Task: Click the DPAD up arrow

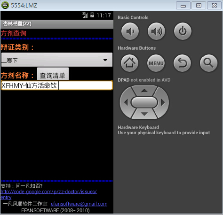Action: pos(144,91)
